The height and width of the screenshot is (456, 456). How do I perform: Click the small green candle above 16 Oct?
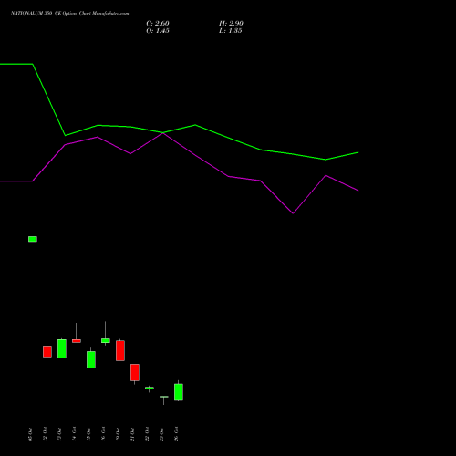point(106,340)
